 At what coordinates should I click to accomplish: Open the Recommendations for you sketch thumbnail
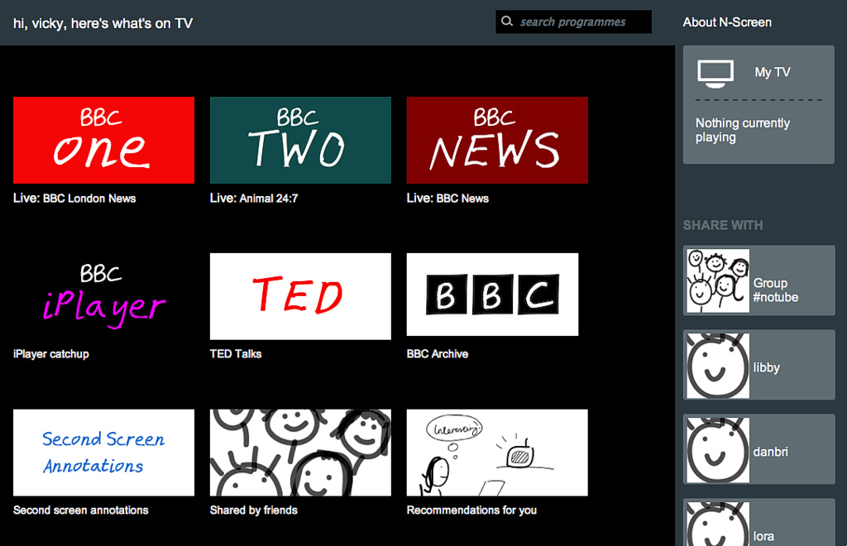(x=497, y=453)
